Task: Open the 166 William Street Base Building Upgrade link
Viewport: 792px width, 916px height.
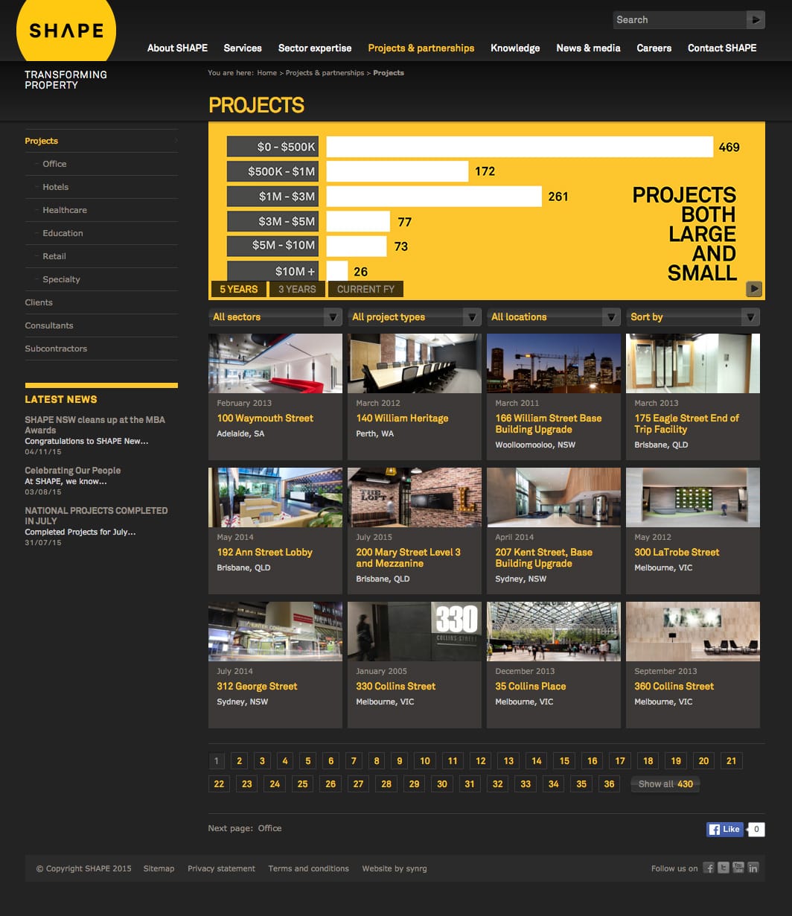Action: (549, 424)
